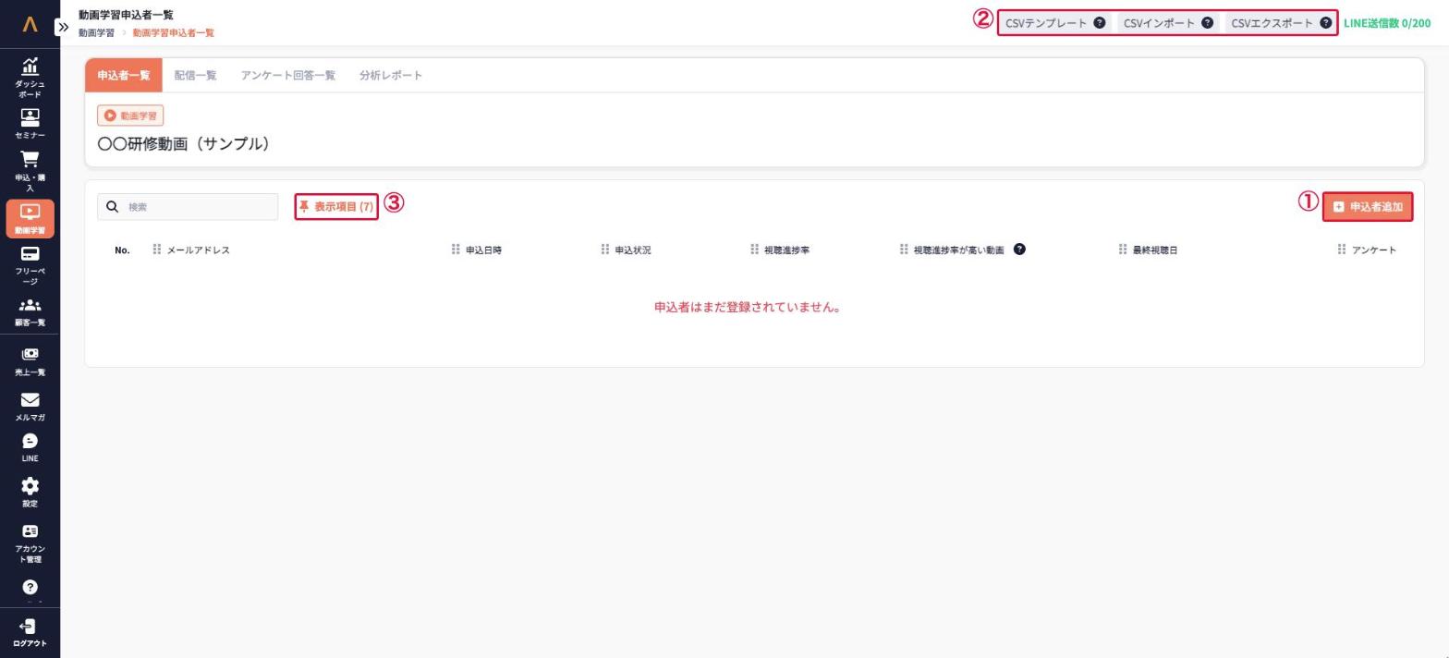
Task: Click help icon next to CSVテンプレート
Action: [1099, 23]
